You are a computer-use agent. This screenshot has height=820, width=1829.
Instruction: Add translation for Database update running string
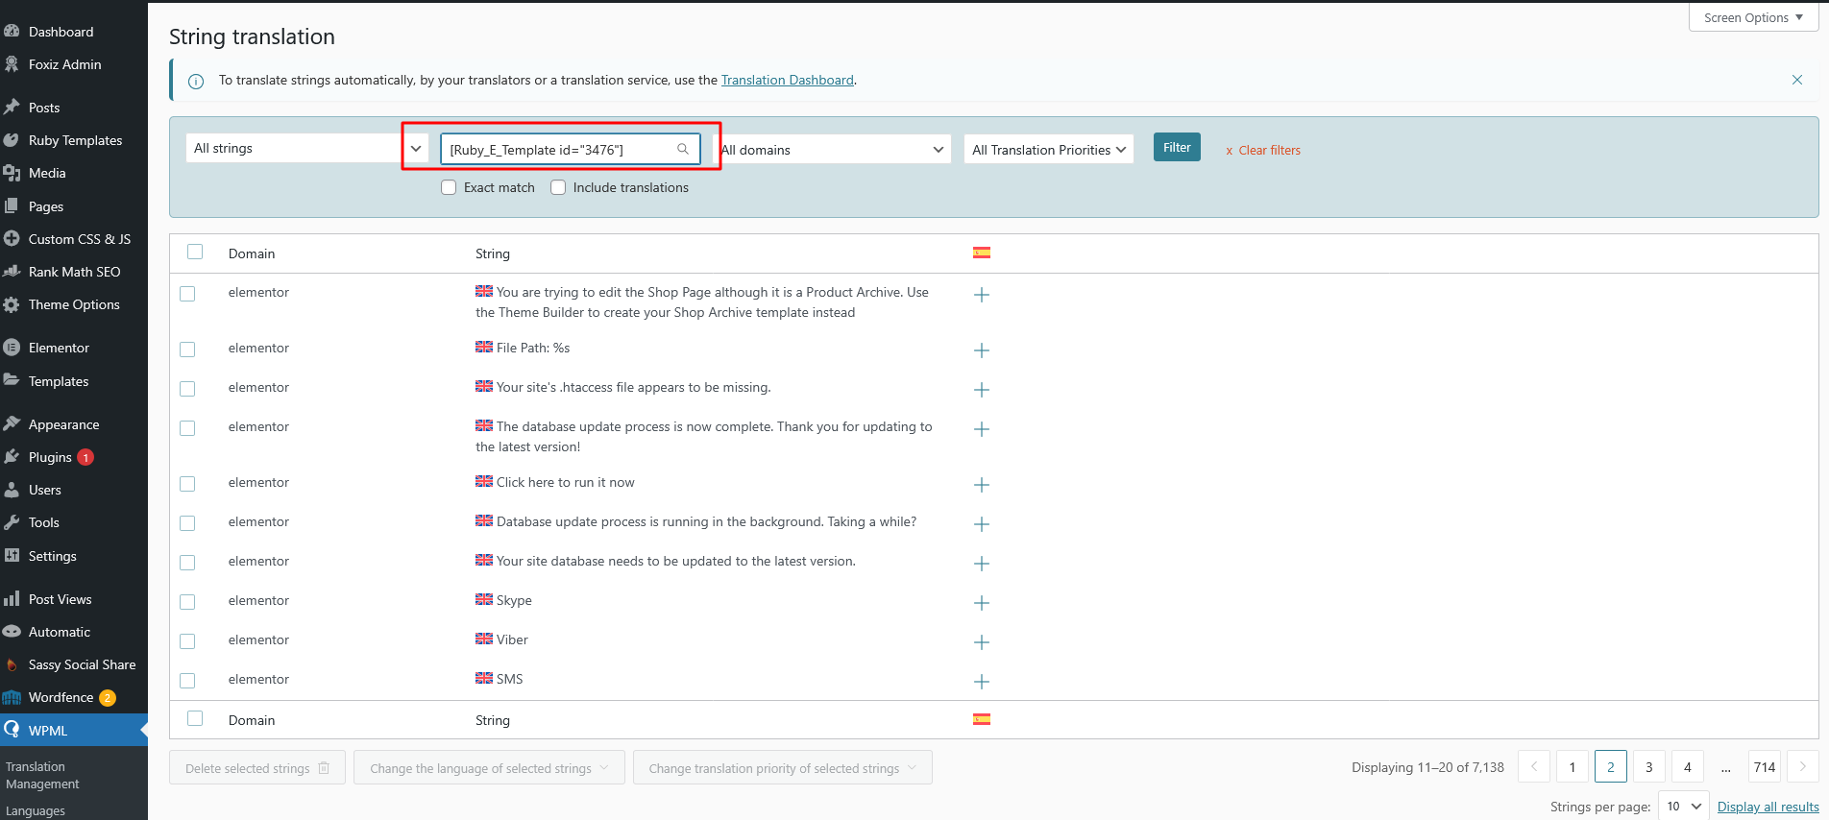(982, 524)
